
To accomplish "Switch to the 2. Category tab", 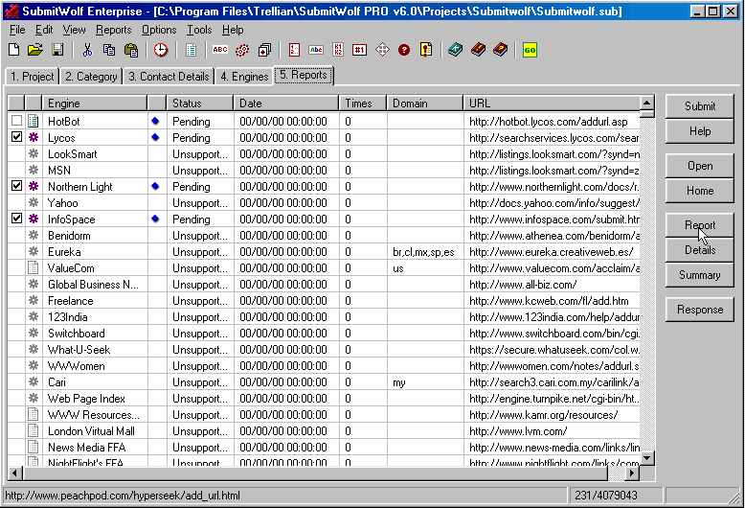I will tap(91, 77).
